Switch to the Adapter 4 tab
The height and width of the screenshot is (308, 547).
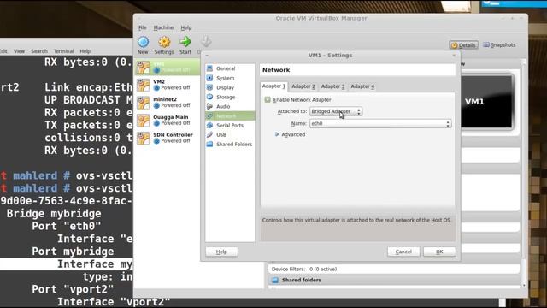point(362,86)
